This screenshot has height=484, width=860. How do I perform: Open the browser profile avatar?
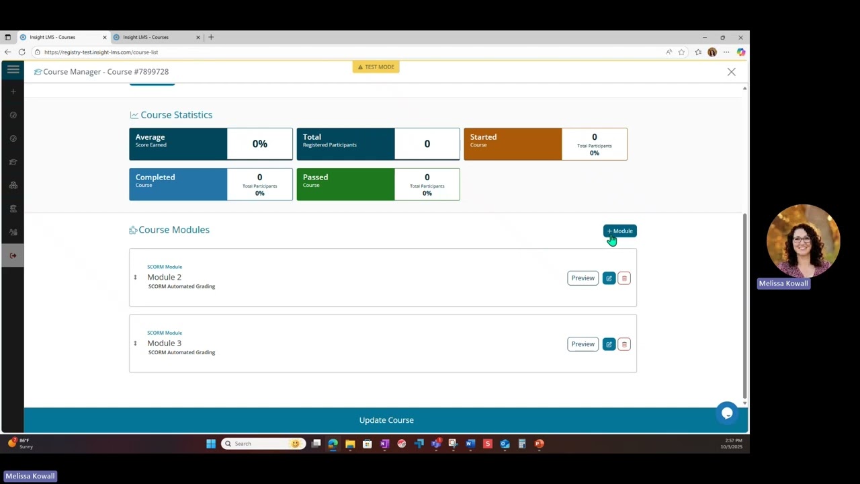pyautogui.click(x=712, y=52)
